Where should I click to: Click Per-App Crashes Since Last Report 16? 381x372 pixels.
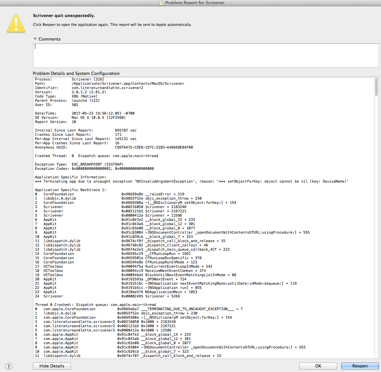point(77,143)
